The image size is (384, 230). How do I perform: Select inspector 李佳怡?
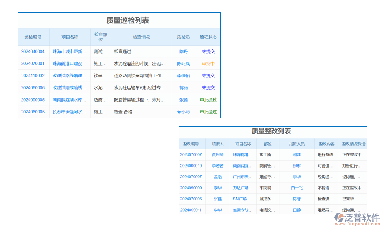[x=184, y=76]
